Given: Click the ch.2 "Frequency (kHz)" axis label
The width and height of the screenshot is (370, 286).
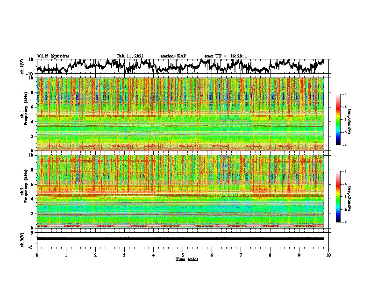Looking at the screenshot, I should [26, 186].
